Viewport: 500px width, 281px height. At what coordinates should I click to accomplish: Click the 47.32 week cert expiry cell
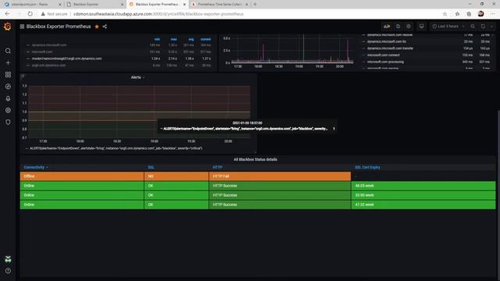423,205
